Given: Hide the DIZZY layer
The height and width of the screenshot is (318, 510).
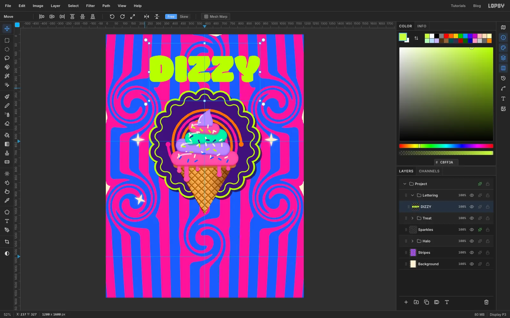Looking at the screenshot, I should point(472,207).
